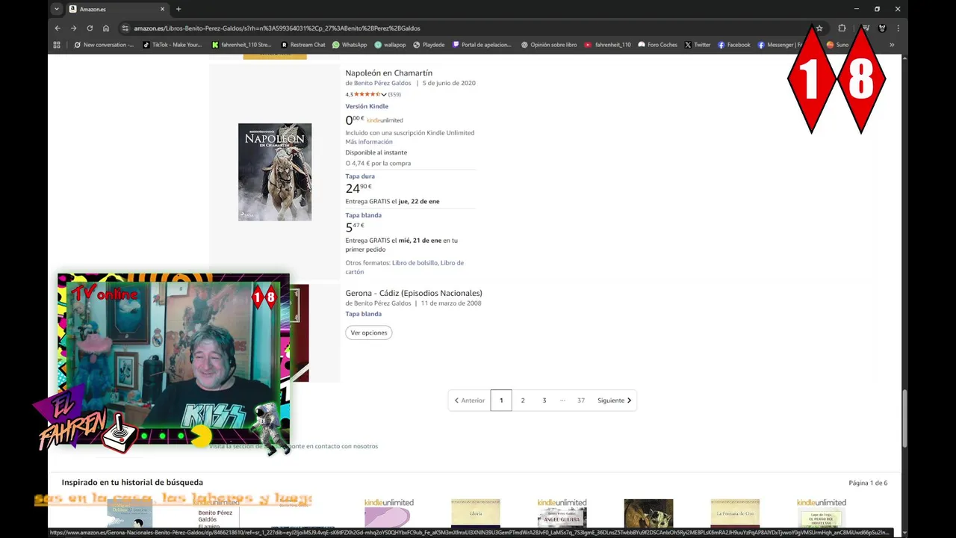Show more bookmarks chevron
The width and height of the screenshot is (956, 538).
892,45
